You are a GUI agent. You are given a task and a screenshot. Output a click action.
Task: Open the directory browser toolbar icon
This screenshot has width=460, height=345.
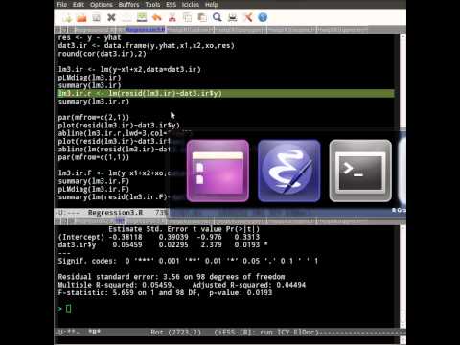[x=96, y=17]
